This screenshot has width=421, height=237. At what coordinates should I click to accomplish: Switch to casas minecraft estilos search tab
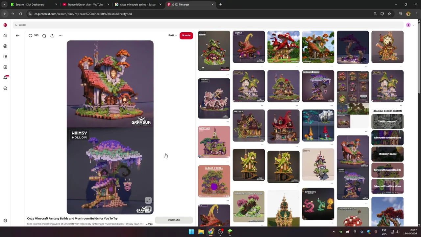(138, 5)
